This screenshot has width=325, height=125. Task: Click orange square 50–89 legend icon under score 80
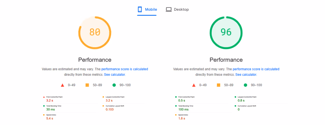click(87, 85)
